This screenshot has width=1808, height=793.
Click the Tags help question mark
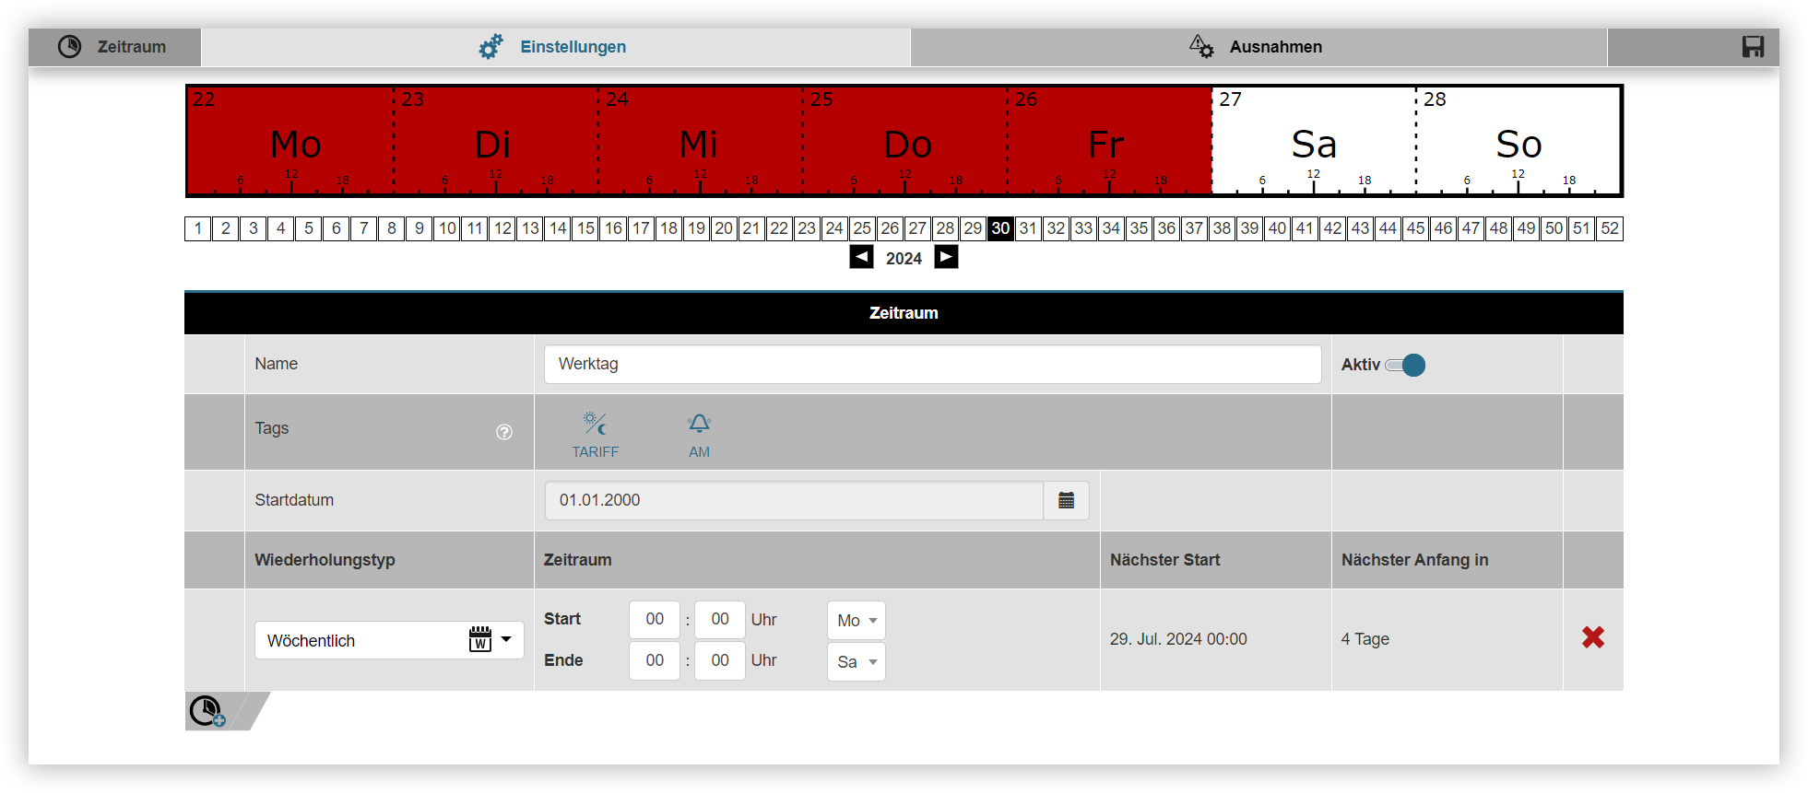click(x=504, y=432)
